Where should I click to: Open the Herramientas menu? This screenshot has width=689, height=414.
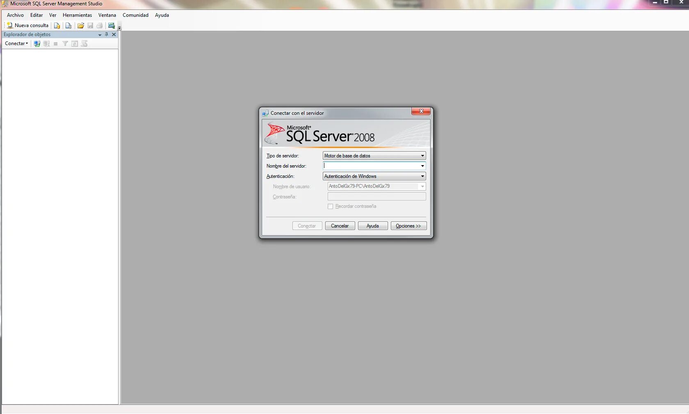click(77, 15)
